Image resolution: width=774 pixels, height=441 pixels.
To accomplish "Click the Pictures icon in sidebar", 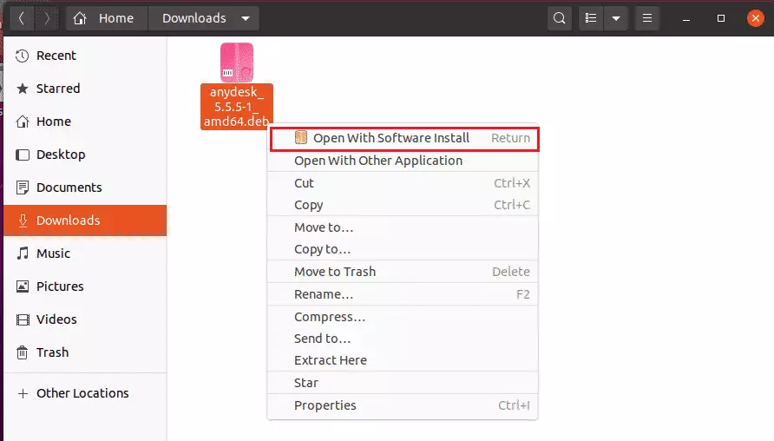I will [x=23, y=286].
